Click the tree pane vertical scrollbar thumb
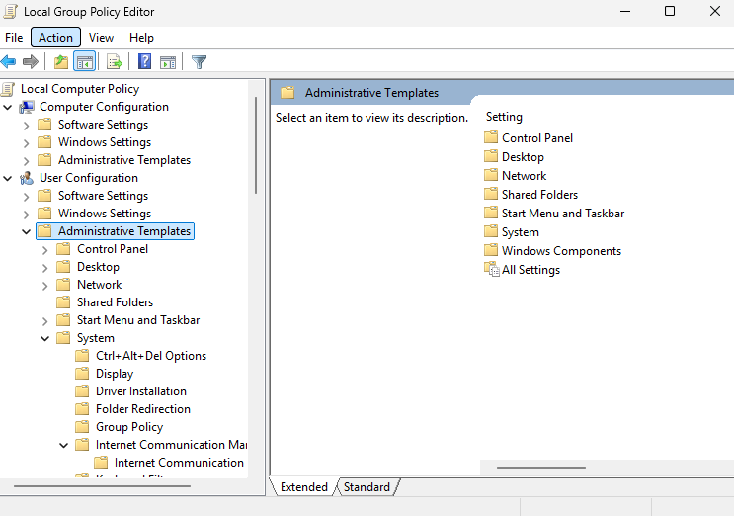The height and width of the screenshot is (516, 734). (256, 145)
